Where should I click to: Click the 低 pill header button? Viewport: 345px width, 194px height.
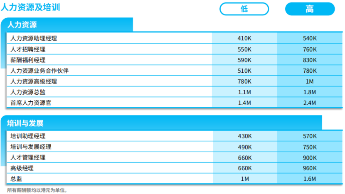click(x=244, y=9)
